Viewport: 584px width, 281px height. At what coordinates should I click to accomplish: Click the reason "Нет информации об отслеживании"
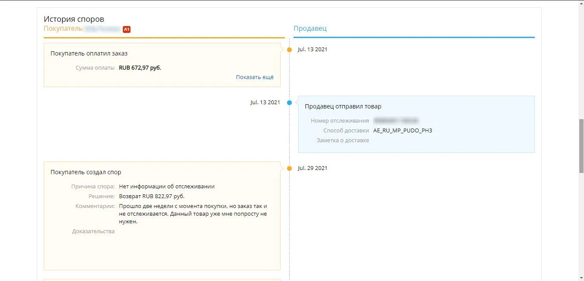pyautogui.click(x=167, y=186)
